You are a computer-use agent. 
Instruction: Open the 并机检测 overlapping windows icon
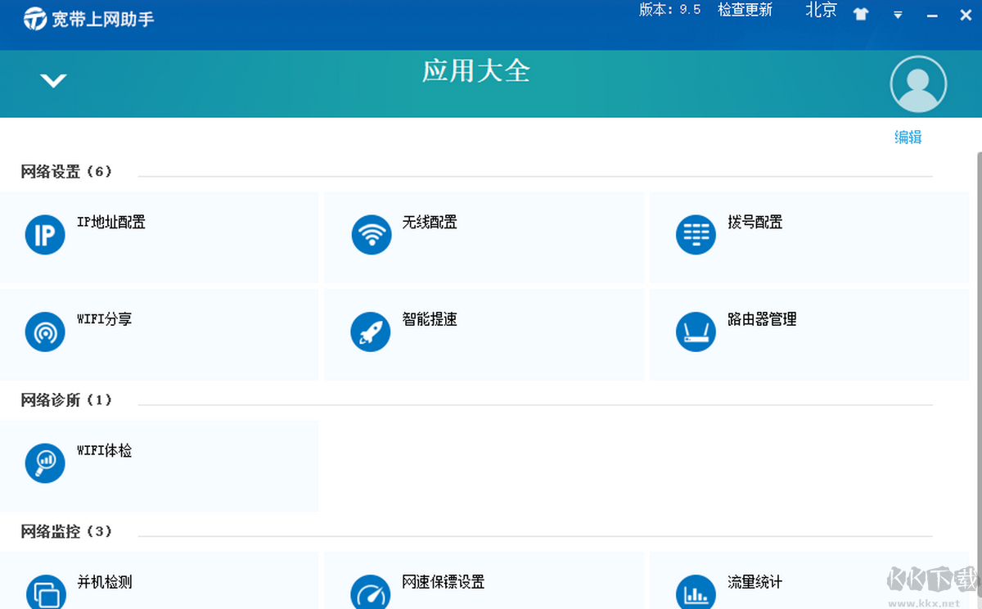tap(45, 591)
